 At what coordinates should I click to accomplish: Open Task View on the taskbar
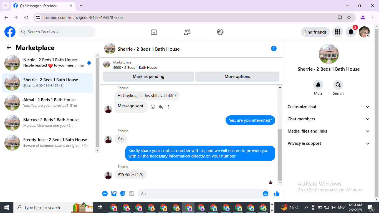pos(100,207)
